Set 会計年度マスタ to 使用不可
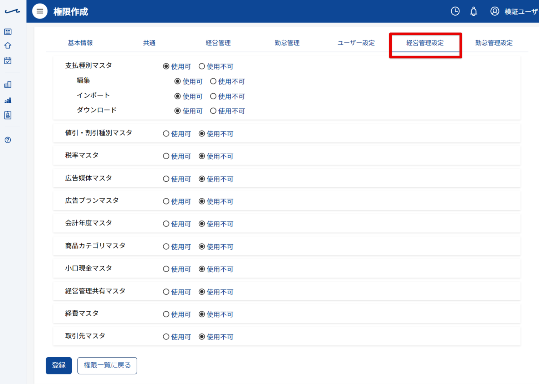This screenshot has height=384, width=539. point(202,224)
